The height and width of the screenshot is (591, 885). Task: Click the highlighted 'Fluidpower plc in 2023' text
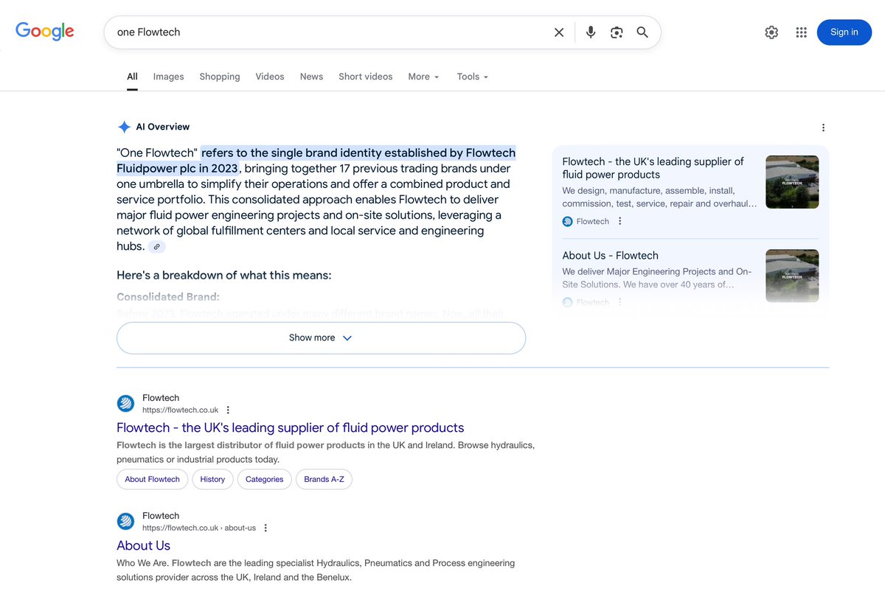click(x=177, y=169)
